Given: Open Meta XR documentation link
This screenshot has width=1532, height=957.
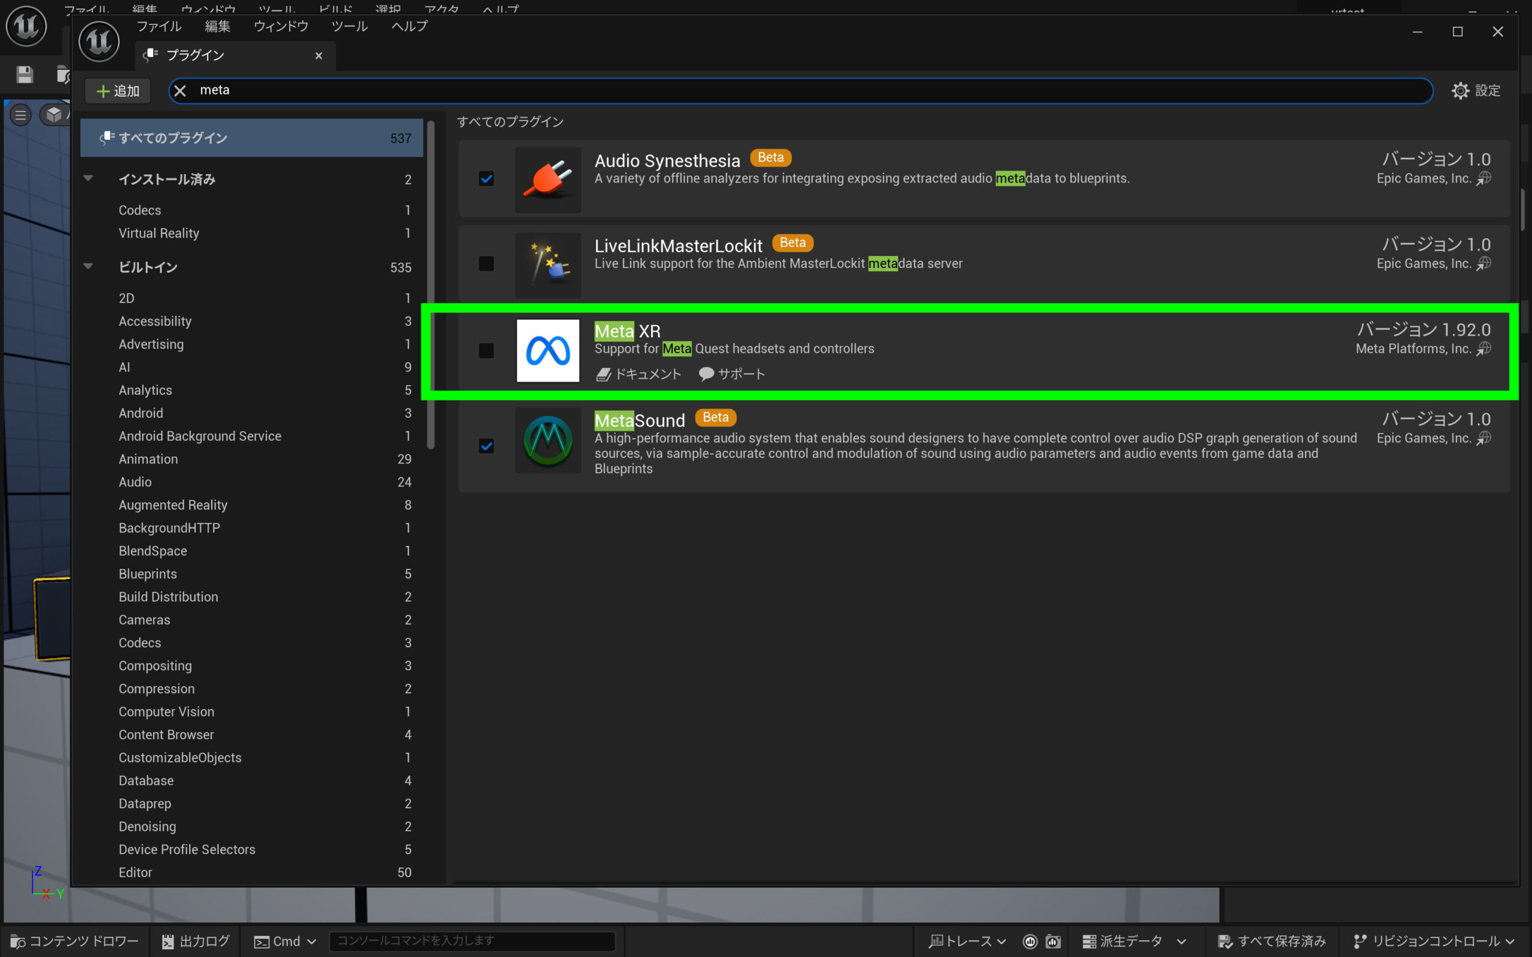Looking at the screenshot, I should [x=639, y=374].
